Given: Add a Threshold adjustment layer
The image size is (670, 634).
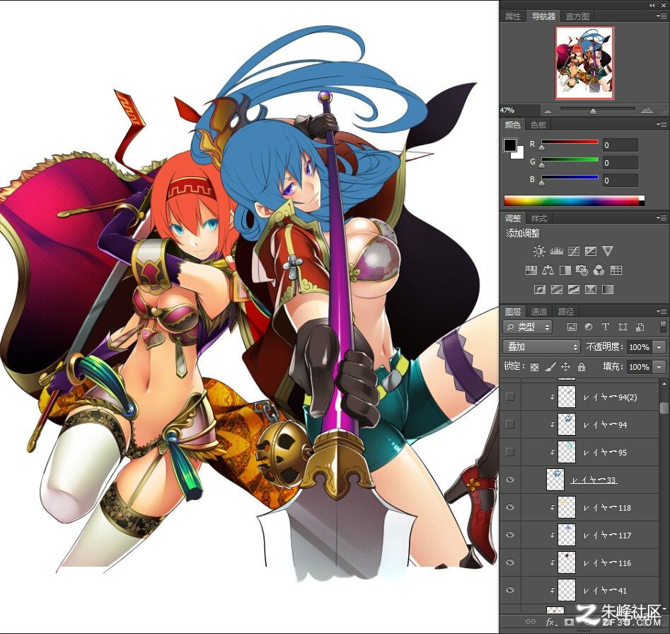Looking at the screenshot, I should [x=574, y=290].
